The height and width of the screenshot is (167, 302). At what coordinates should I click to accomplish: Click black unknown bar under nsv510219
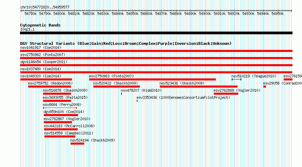click(237, 79)
